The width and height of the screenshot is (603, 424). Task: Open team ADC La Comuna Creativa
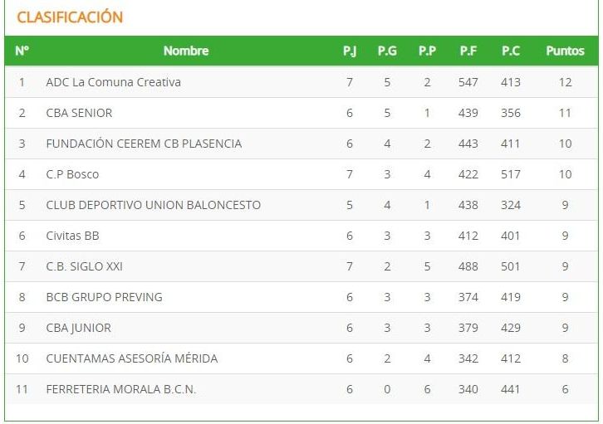click(114, 82)
